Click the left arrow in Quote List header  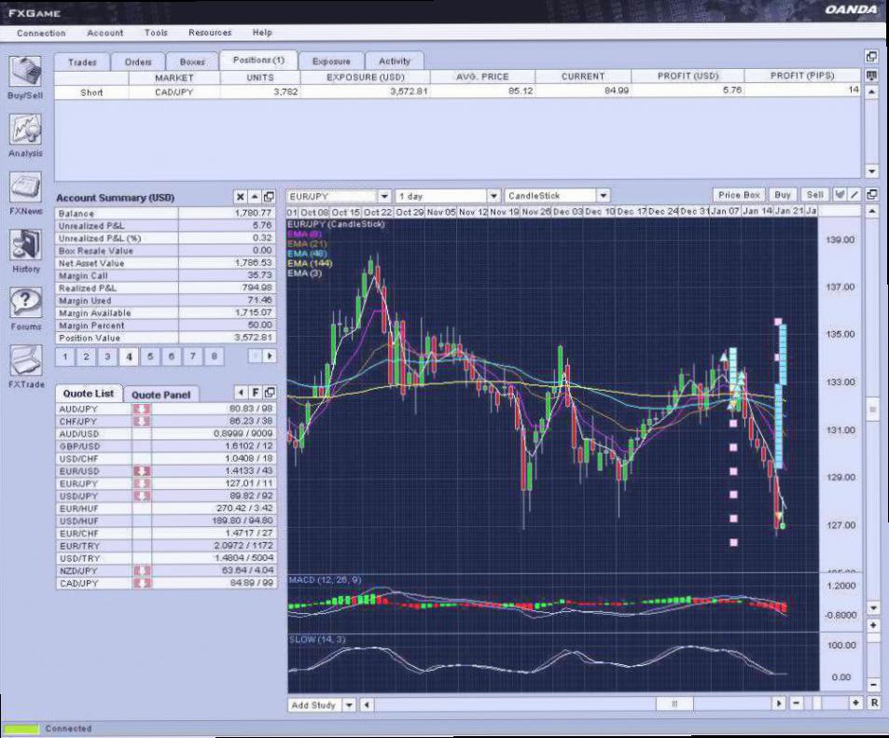click(241, 393)
